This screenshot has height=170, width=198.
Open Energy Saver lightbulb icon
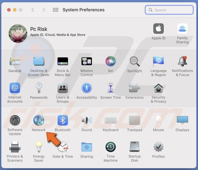pos(39,147)
